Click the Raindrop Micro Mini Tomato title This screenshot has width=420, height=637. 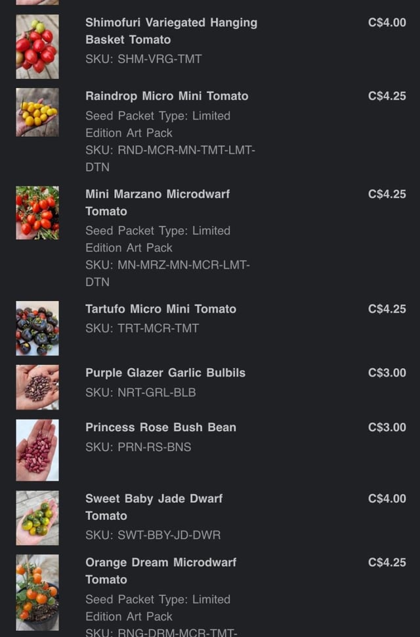(167, 96)
